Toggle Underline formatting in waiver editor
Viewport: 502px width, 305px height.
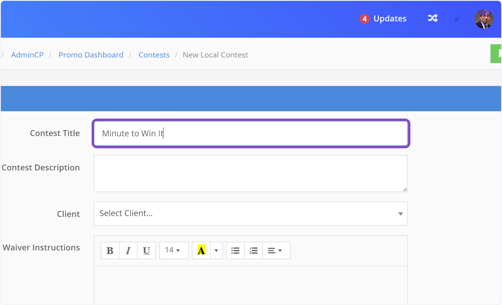coord(146,251)
